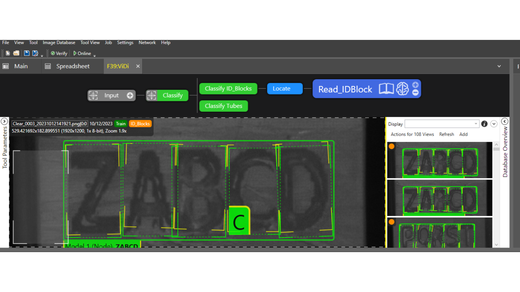This screenshot has height=292, width=520.
Task: Open the Display dropdown
Action: [476, 124]
